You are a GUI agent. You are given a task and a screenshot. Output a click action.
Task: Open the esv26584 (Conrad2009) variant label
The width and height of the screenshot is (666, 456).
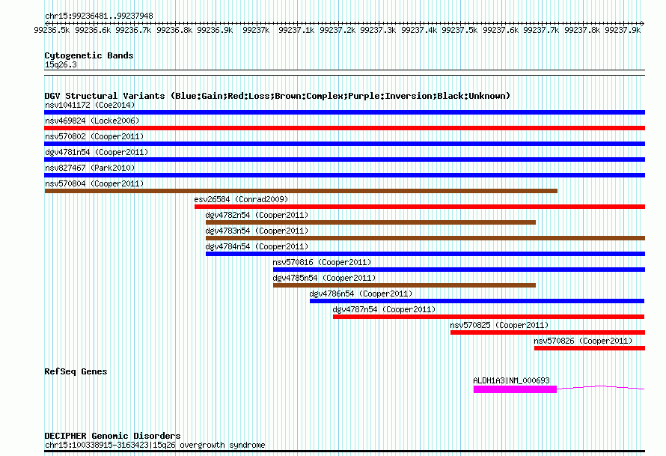pyautogui.click(x=241, y=199)
